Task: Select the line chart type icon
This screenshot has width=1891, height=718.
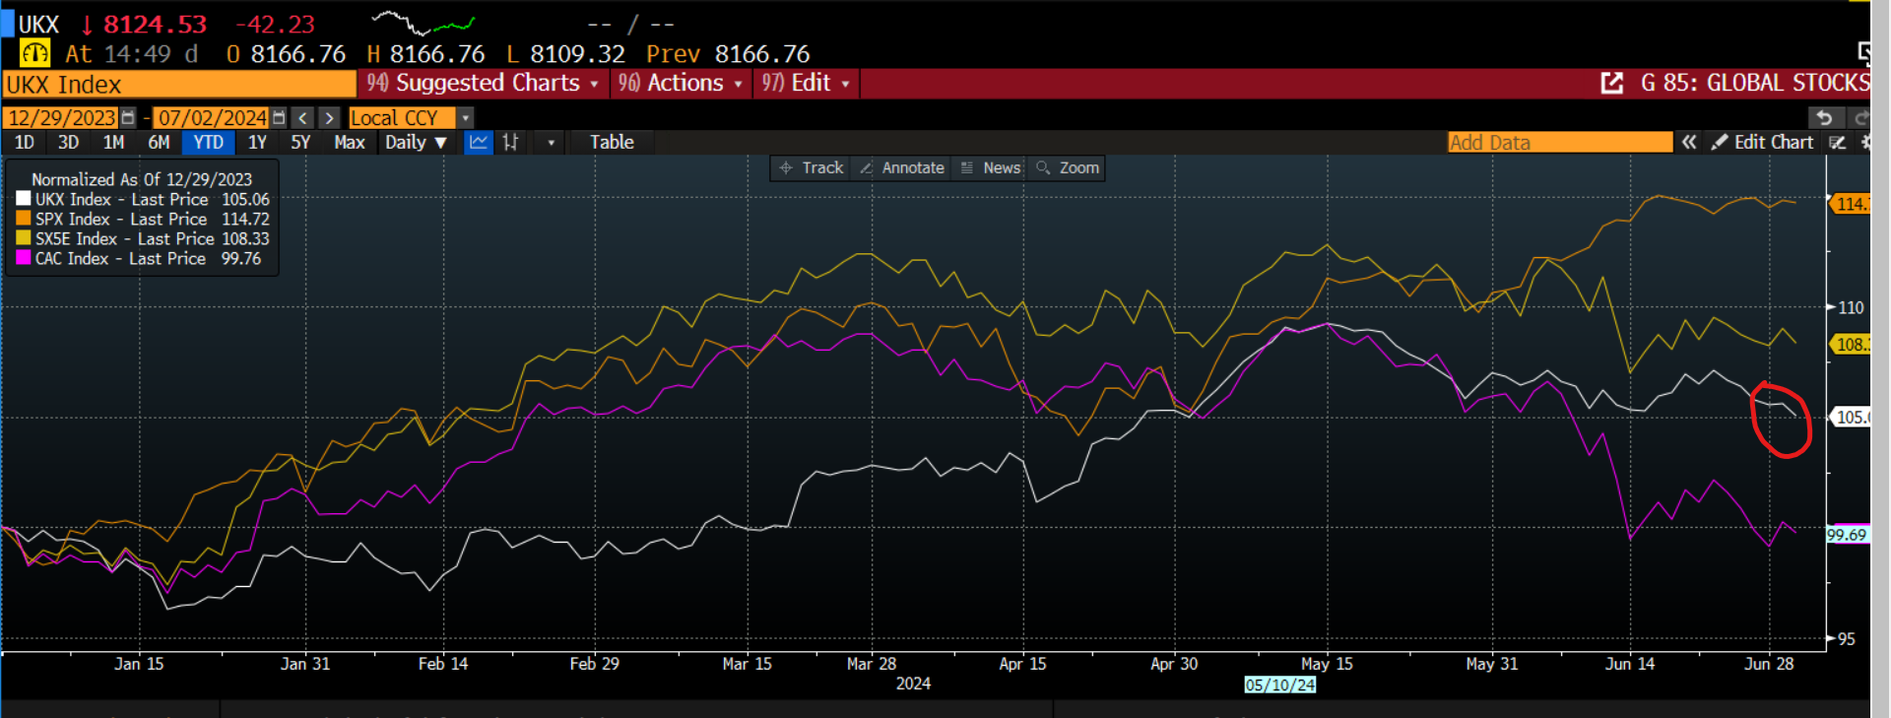Action: (x=479, y=143)
